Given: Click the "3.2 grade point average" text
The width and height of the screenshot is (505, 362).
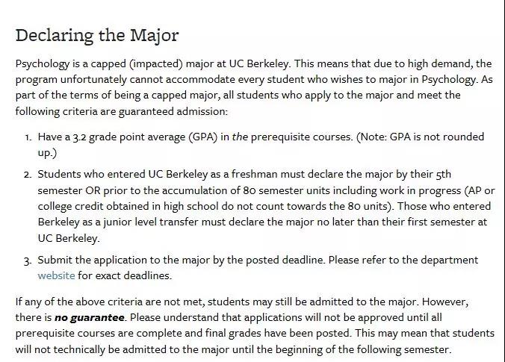Looking at the screenshot, I should (129, 137).
